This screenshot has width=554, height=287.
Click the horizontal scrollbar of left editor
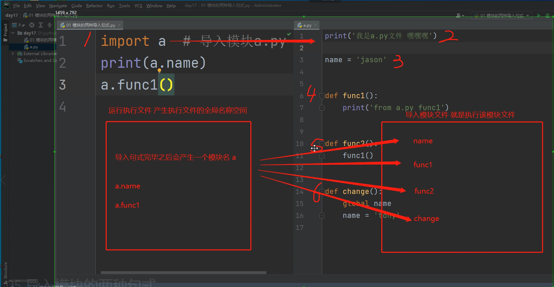[x=184, y=273]
